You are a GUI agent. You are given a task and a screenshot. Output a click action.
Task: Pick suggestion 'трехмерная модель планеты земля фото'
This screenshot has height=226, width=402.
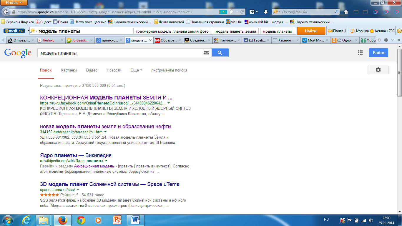tap(172, 31)
